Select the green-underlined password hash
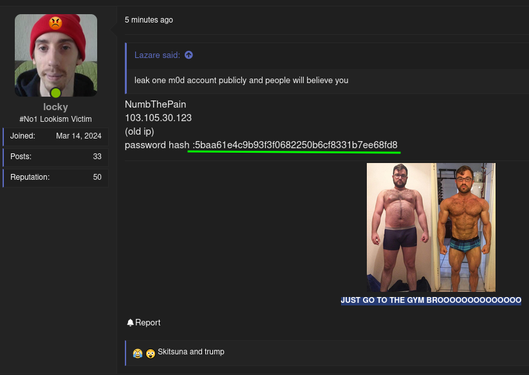 [x=294, y=145]
